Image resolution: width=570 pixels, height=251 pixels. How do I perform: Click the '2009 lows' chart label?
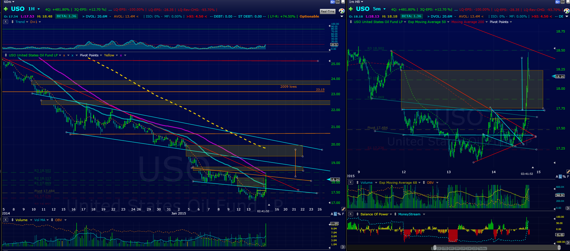[288, 87]
